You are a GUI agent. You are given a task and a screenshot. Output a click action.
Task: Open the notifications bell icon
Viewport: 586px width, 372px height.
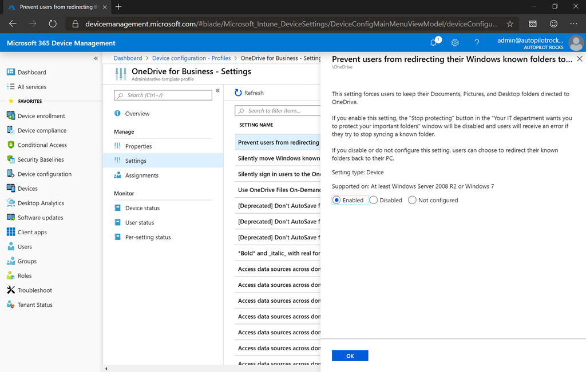pyautogui.click(x=434, y=43)
